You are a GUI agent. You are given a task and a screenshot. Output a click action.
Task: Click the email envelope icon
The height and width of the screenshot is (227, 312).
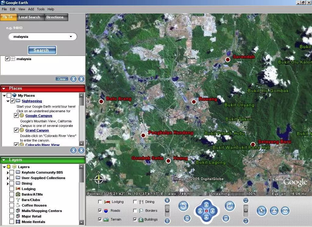point(285,211)
